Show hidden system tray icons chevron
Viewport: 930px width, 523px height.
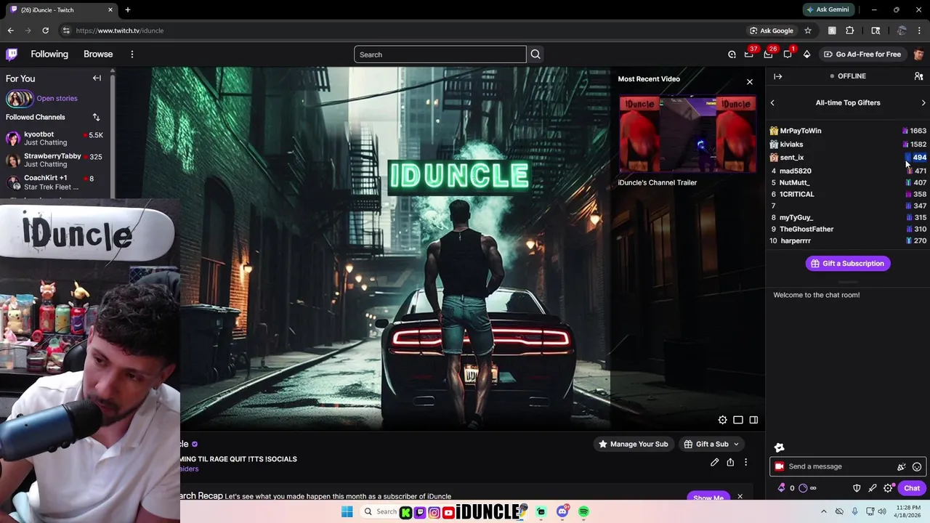click(823, 512)
